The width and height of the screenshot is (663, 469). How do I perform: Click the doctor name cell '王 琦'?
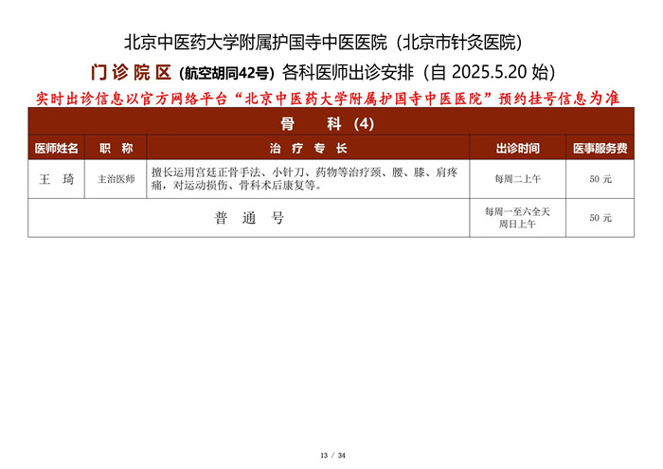coord(56,179)
